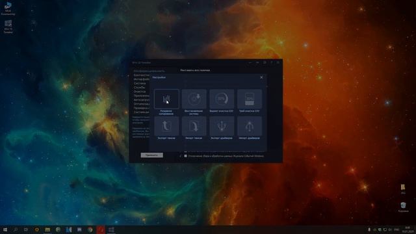This screenshot has width=416, height=234.
Task: Switch the ENG input language indicator
Action: click(396, 229)
